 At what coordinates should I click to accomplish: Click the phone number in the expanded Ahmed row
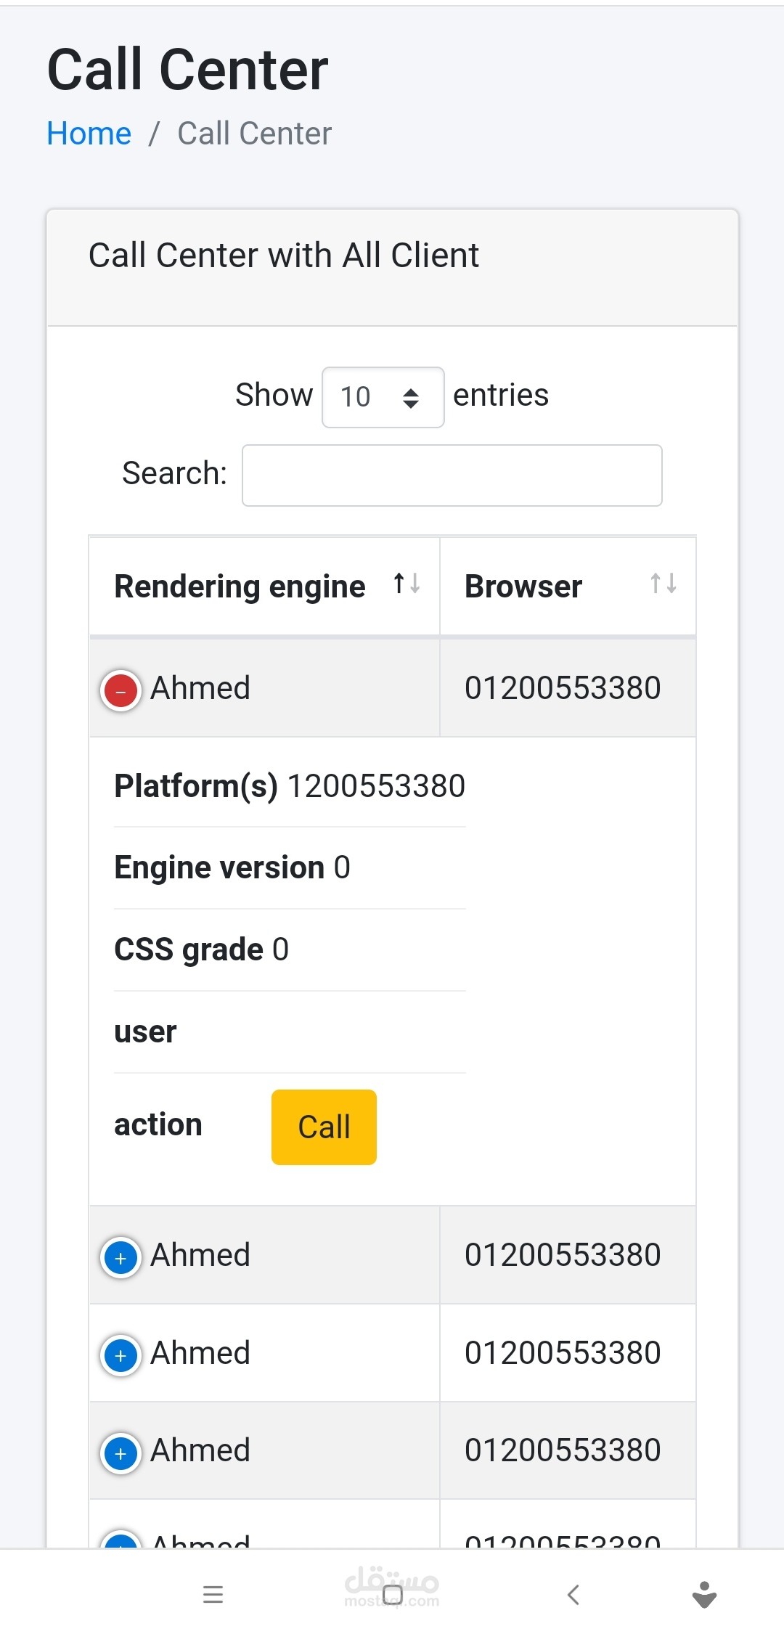(563, 688)
